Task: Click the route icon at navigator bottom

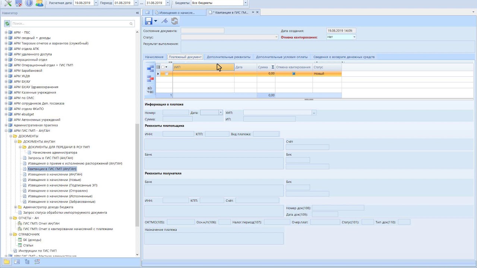Action: point(37,262)
